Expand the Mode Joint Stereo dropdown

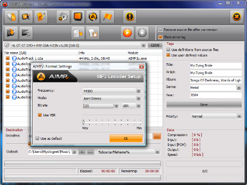coord(138,99)
